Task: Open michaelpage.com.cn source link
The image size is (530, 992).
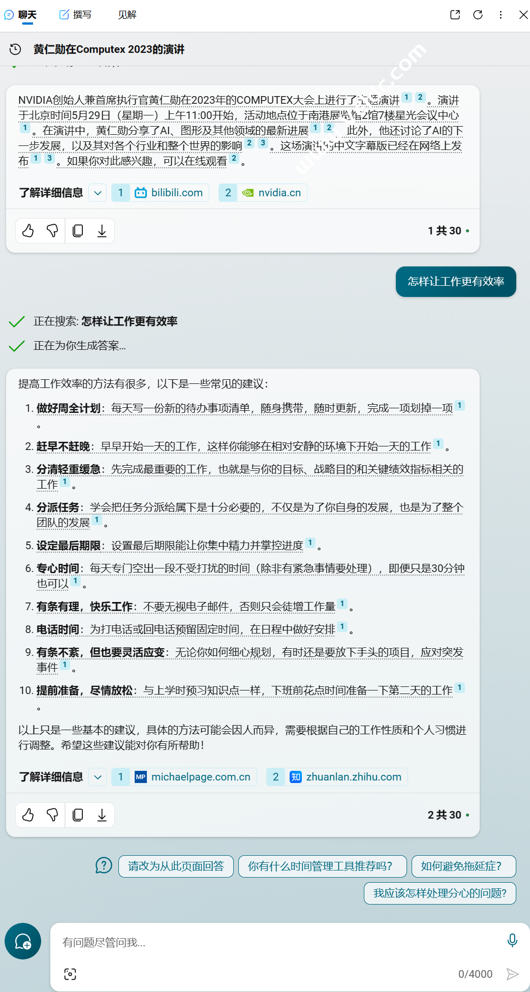Action: click(184, 777)
